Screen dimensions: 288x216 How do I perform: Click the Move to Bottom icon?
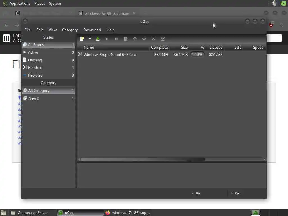[163, 39]
